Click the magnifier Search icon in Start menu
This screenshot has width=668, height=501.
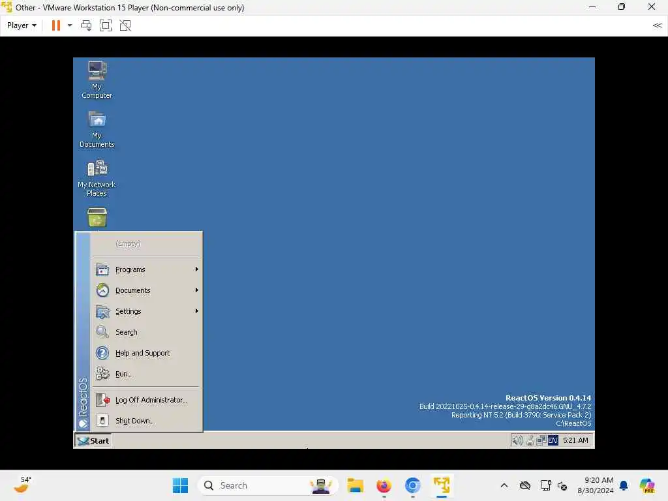[x=102, y=332]
